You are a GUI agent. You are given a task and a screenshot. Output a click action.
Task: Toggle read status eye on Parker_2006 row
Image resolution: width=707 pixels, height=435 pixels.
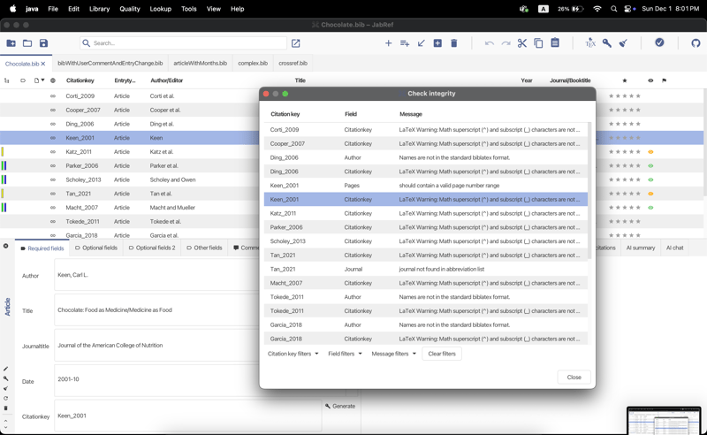pyautogui.click(x=650, y=166)
